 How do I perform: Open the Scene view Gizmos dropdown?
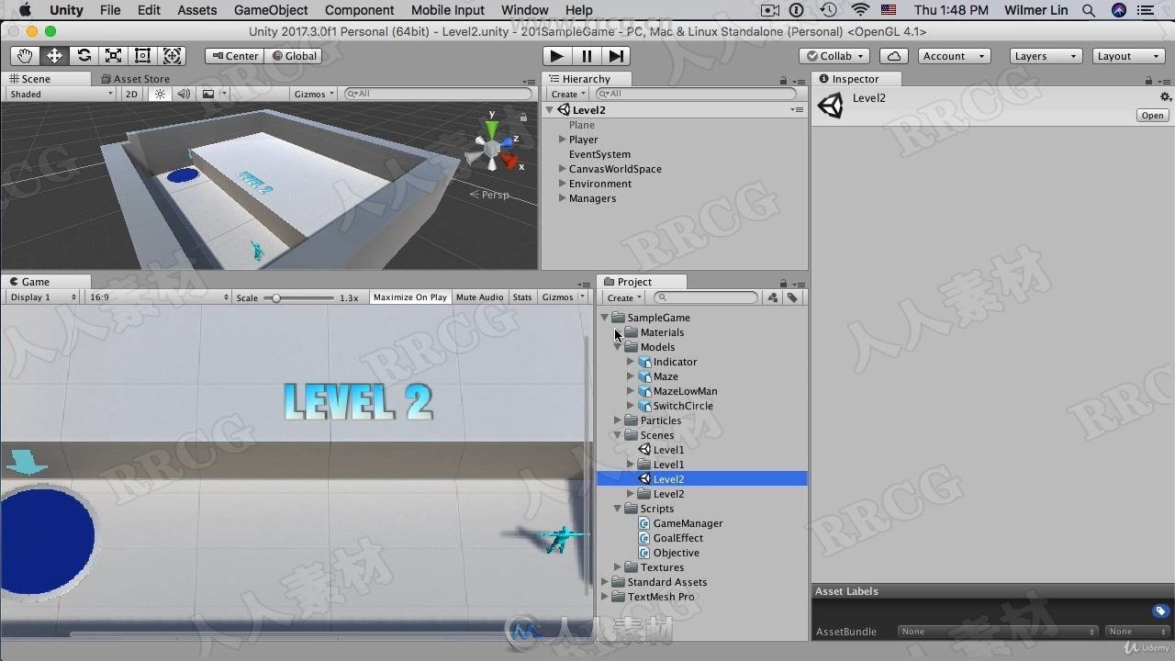[314, 94]
